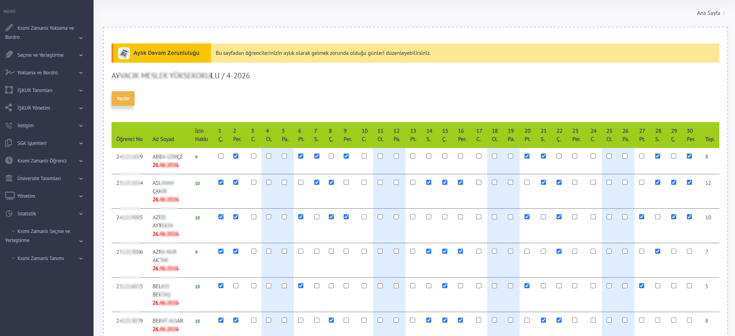
Task: Click the pencil icon beside Kısmi Zamanlı Yoklama
Action: coord(9,28)
